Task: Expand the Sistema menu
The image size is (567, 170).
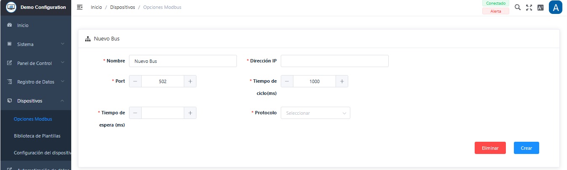Action: point(35,44)
